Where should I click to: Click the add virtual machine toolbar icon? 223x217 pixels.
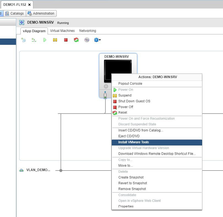(x=23, y=40)
